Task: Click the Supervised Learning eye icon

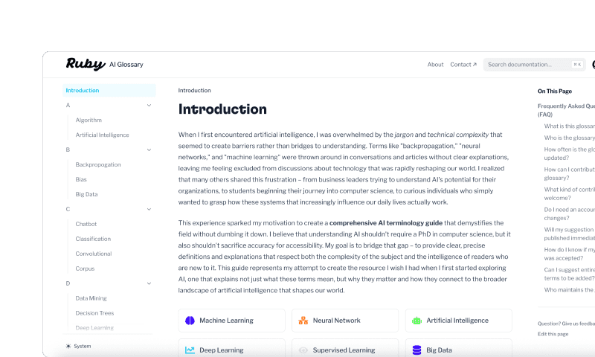Action: coord(303,350)
